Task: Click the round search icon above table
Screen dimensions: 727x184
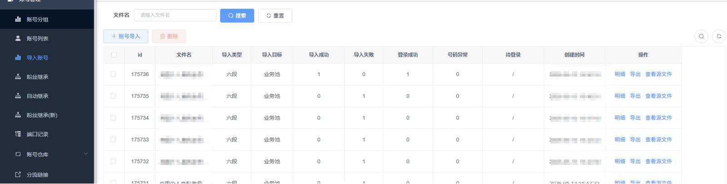Action: 701,36
